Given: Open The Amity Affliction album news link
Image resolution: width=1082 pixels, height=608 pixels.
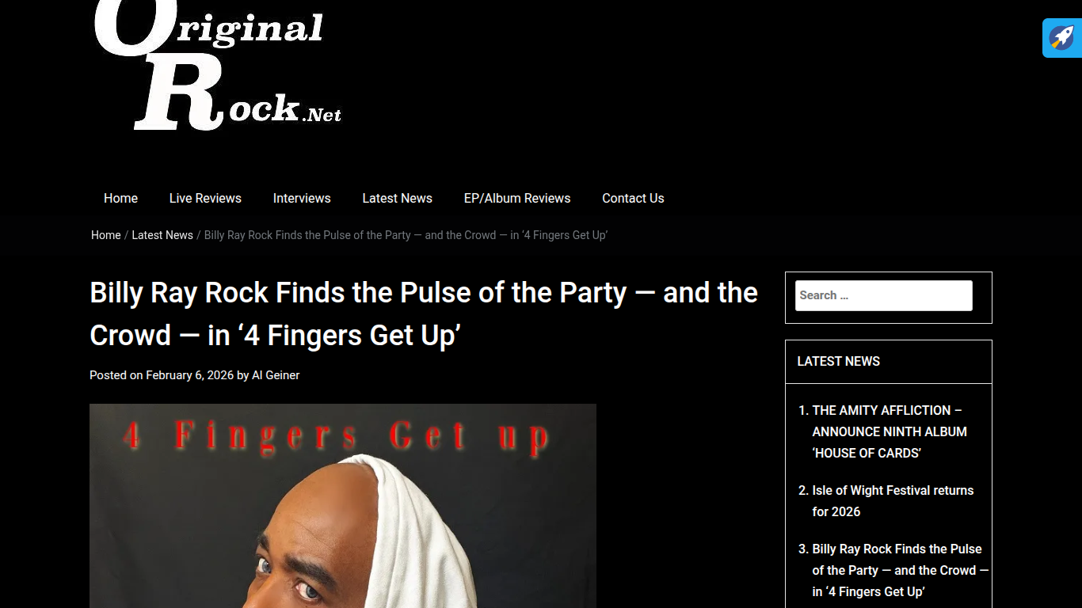Looking at the screenshot, I should click(890, 431).
